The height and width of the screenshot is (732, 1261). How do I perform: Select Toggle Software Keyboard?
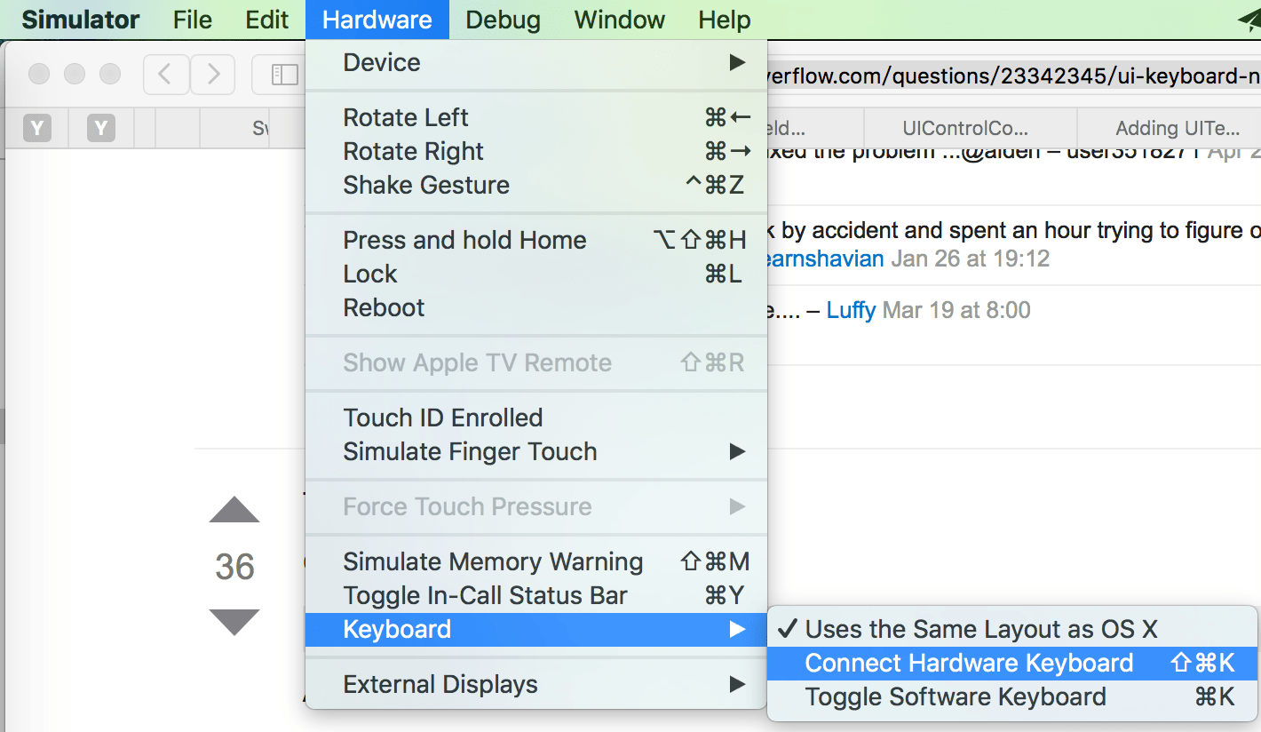coord(1012,696)
